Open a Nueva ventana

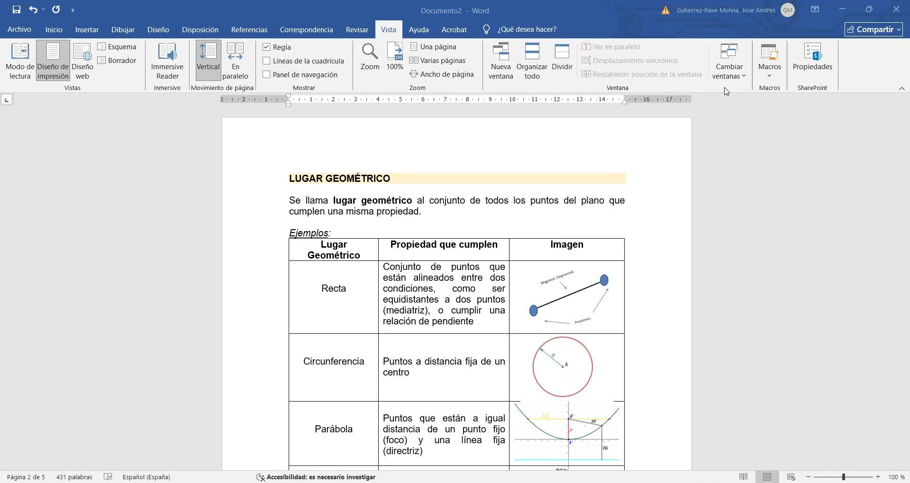[x=501, y=61]
